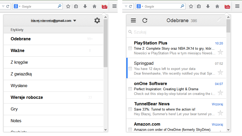242x136 pixels.
Task: Refresh the Odebrane inbox
Action: tap(145, 20)
